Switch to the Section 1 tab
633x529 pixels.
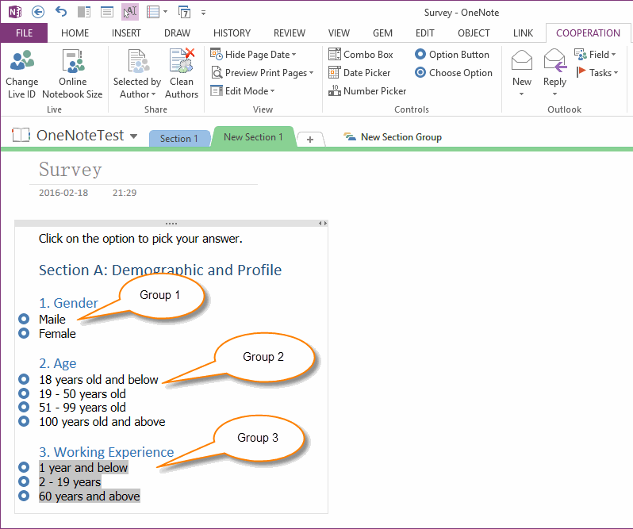(178, 139)
